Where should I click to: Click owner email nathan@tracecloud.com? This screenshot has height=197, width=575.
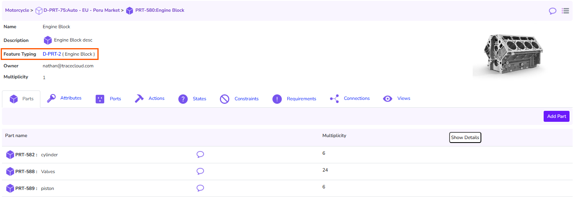point(68,66)
